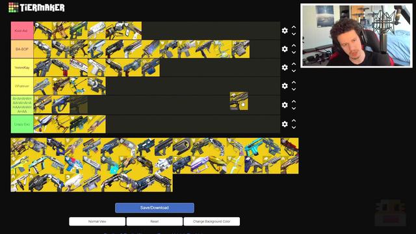The image size is (416, 234).
Task: Select first weapon in BA-BOP tier
Action: click(42, 49)
